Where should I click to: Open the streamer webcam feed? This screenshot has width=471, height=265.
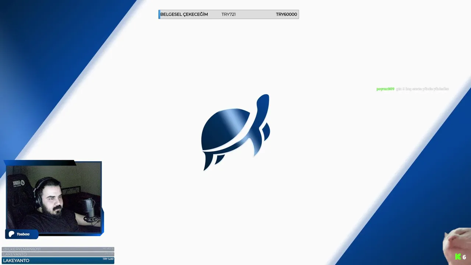[x=54, y=198]
